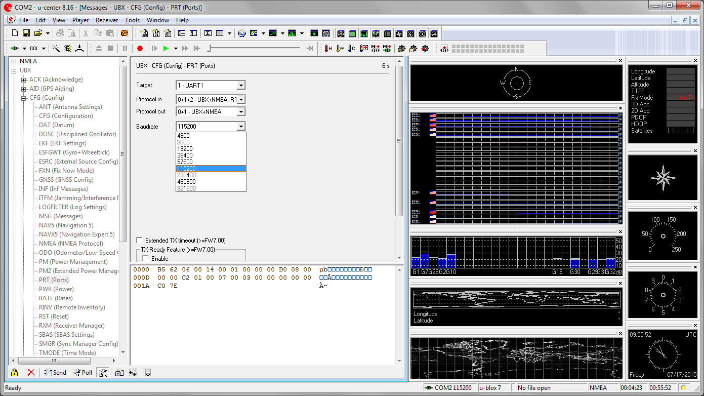Select MSG (Messages) tree item
Screen dimensions: 704x396
(x=61, y=216)
